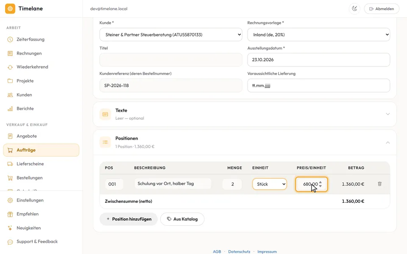
Task: Toggle dark mode moon icon
Action: [354, 8]
